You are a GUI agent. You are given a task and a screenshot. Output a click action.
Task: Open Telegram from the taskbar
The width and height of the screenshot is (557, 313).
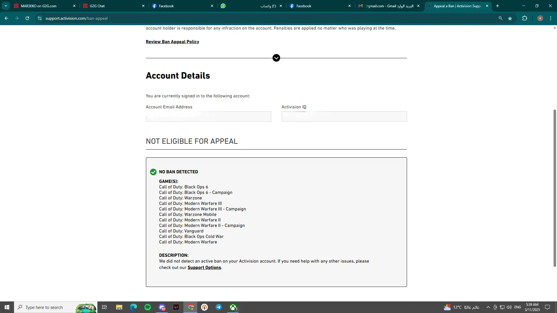pyautogui.click(x=219, y=307)
